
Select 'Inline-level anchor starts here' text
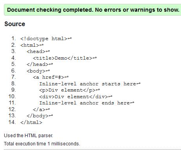coord(88,84)
